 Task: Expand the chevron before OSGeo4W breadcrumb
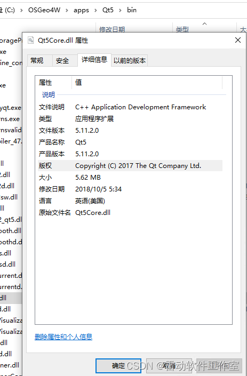tap(21, 10)
